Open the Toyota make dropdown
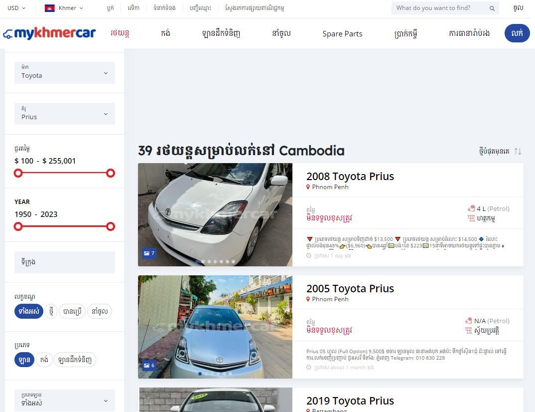 pos(64,72)
